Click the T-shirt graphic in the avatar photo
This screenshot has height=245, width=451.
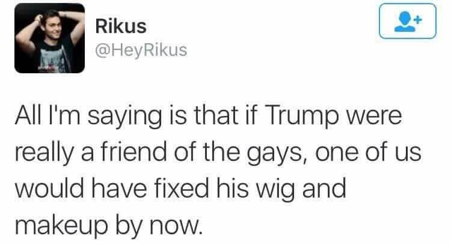pos(53,59)
